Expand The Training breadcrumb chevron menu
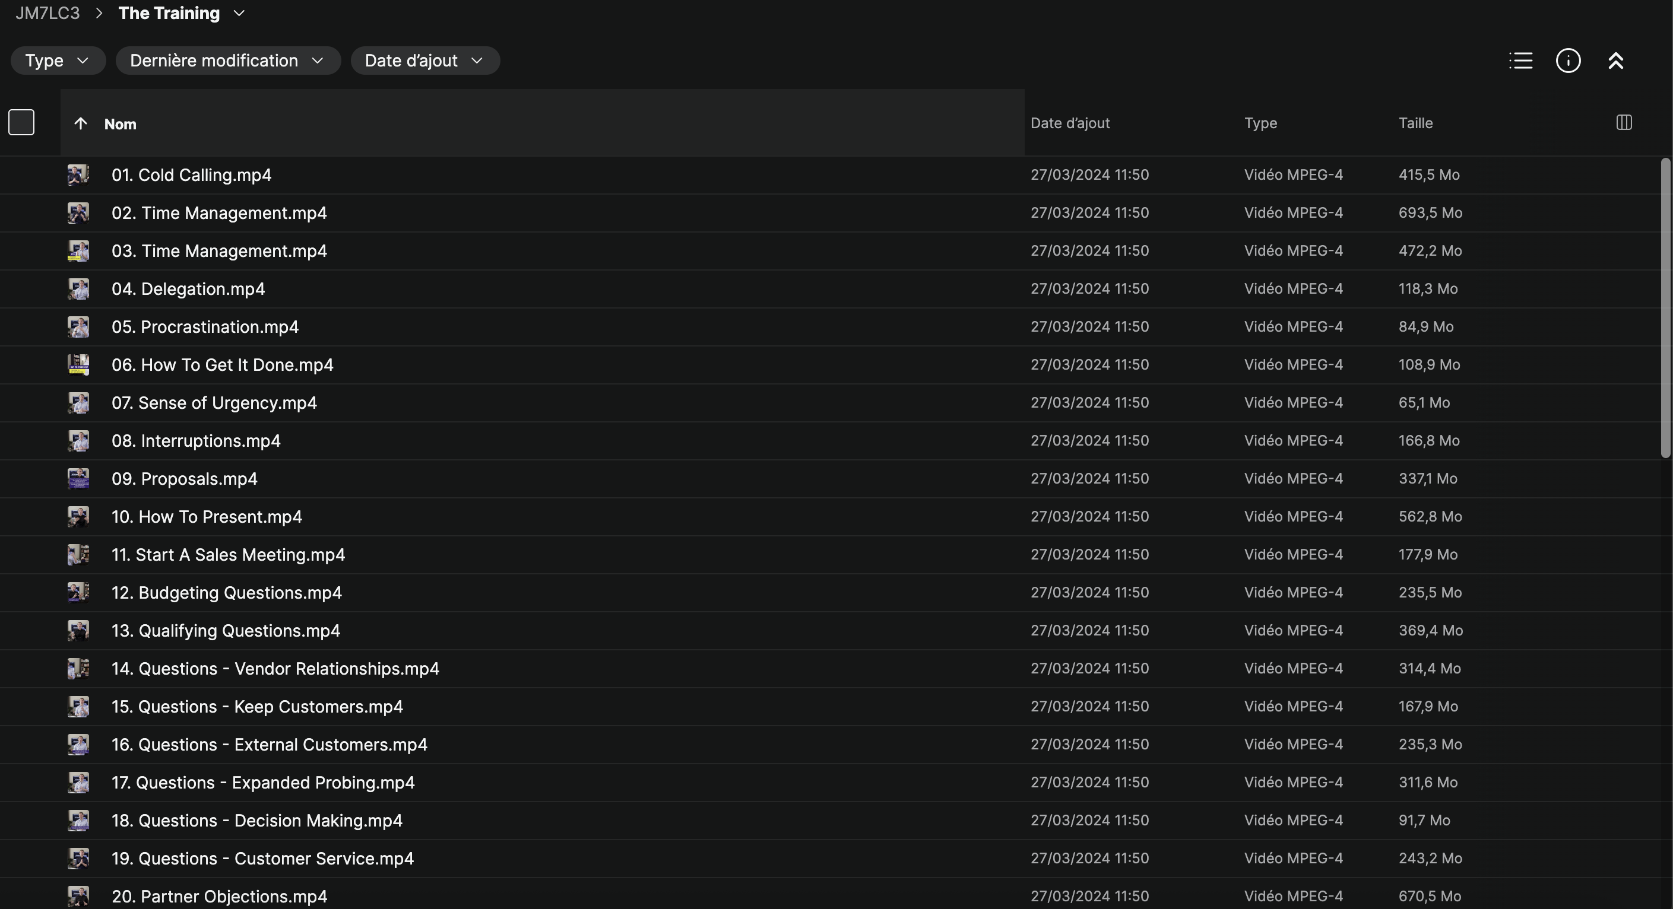 point(239,13)
